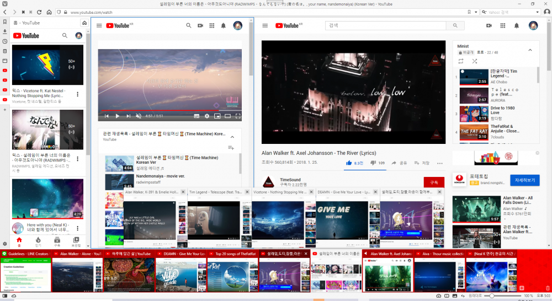552x301 pixels.
Task: Click the Rewind navigation button in toolbar
Action: pyautogui.click(x=23, y=12)
